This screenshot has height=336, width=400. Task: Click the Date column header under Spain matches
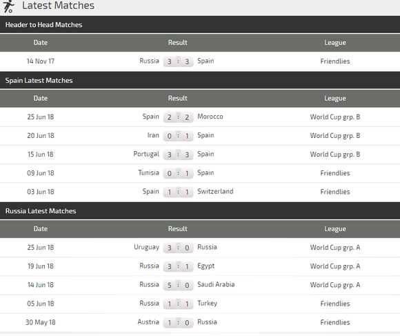(41, 98)
